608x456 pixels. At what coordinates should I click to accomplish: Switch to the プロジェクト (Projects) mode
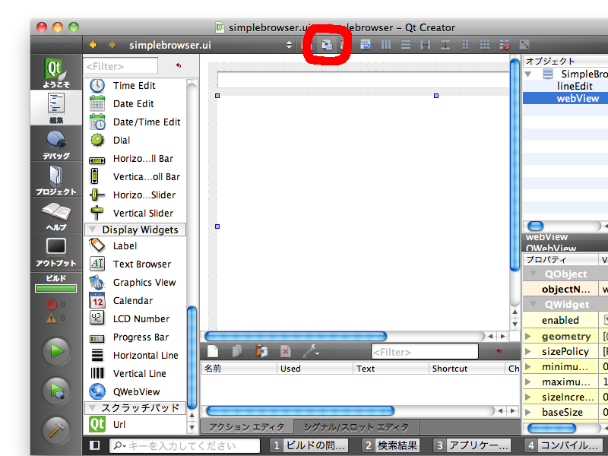tap(56, 180)
